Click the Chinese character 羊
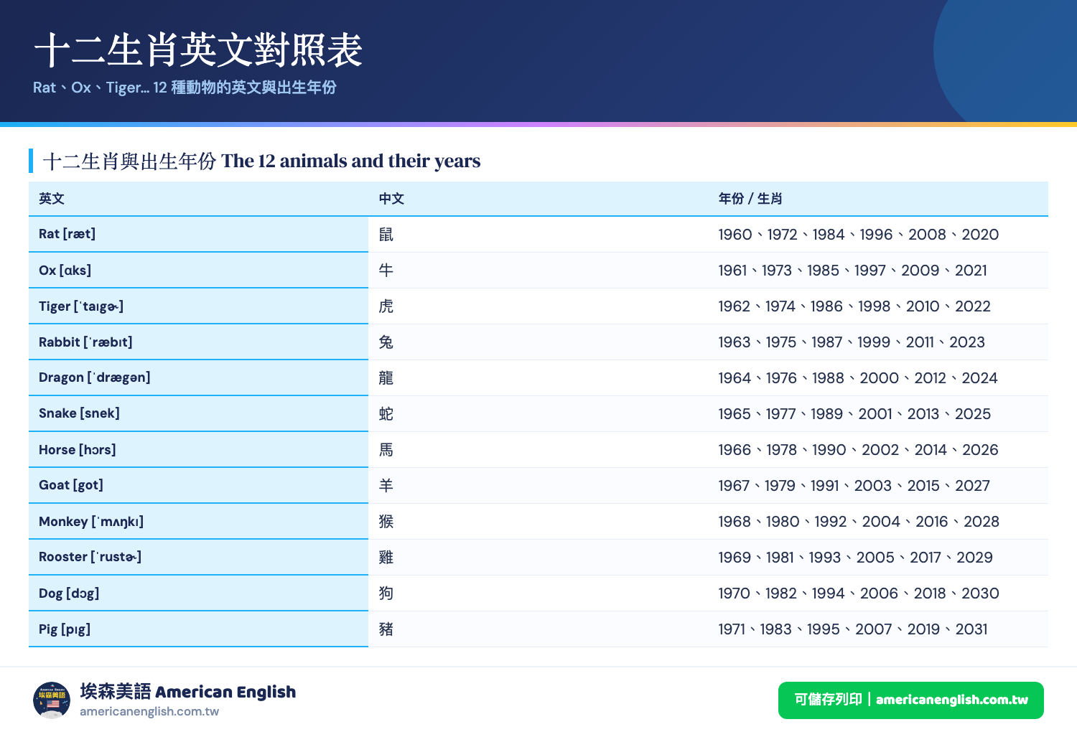This screenshot has width=1077, height=737. [386, 486]
